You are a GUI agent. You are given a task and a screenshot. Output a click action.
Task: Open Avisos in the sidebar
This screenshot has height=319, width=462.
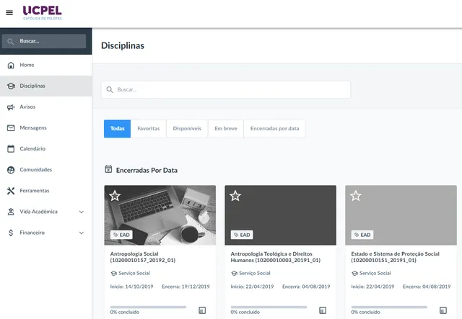click(46, 107)
